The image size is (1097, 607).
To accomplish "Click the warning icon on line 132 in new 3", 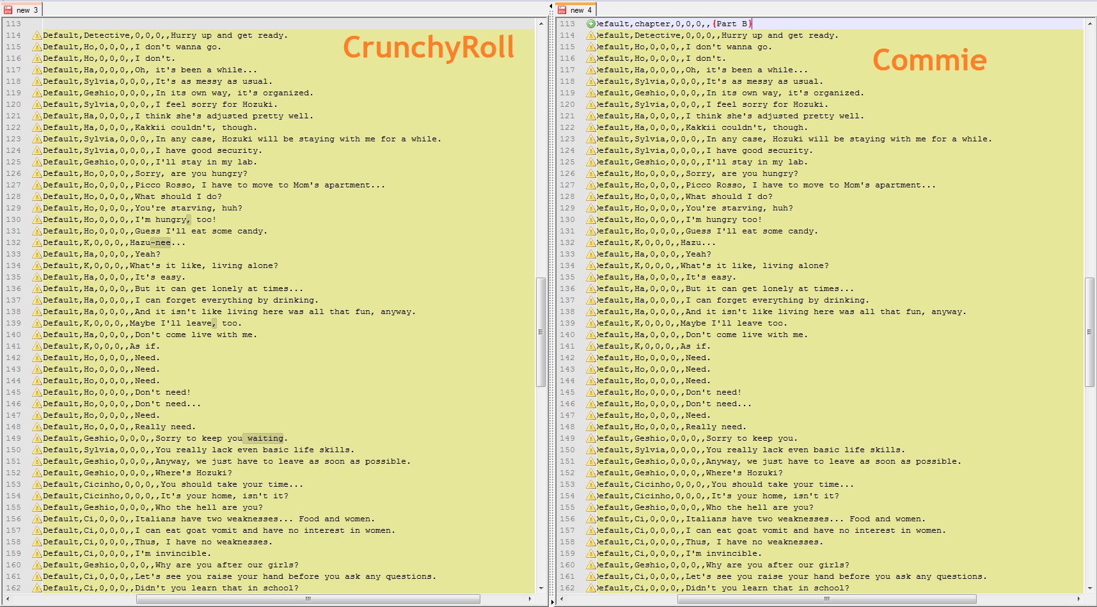I will coord(37,242).
